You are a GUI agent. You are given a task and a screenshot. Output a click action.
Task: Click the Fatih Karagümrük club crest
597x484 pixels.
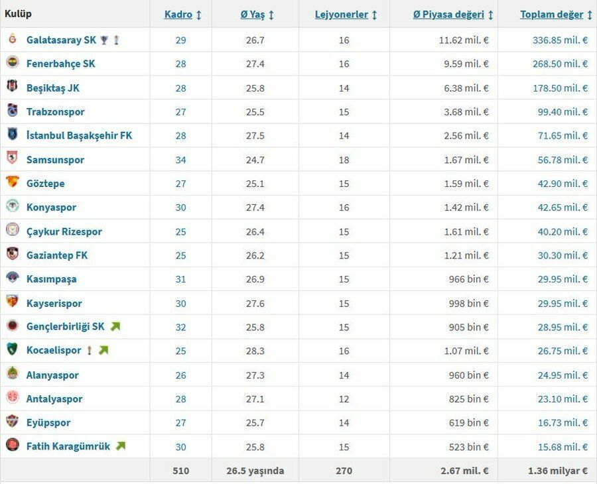(13, 444)
